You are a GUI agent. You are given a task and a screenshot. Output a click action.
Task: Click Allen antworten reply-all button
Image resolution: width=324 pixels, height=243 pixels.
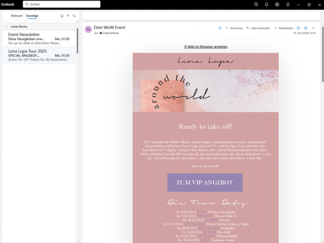[258, 28]
